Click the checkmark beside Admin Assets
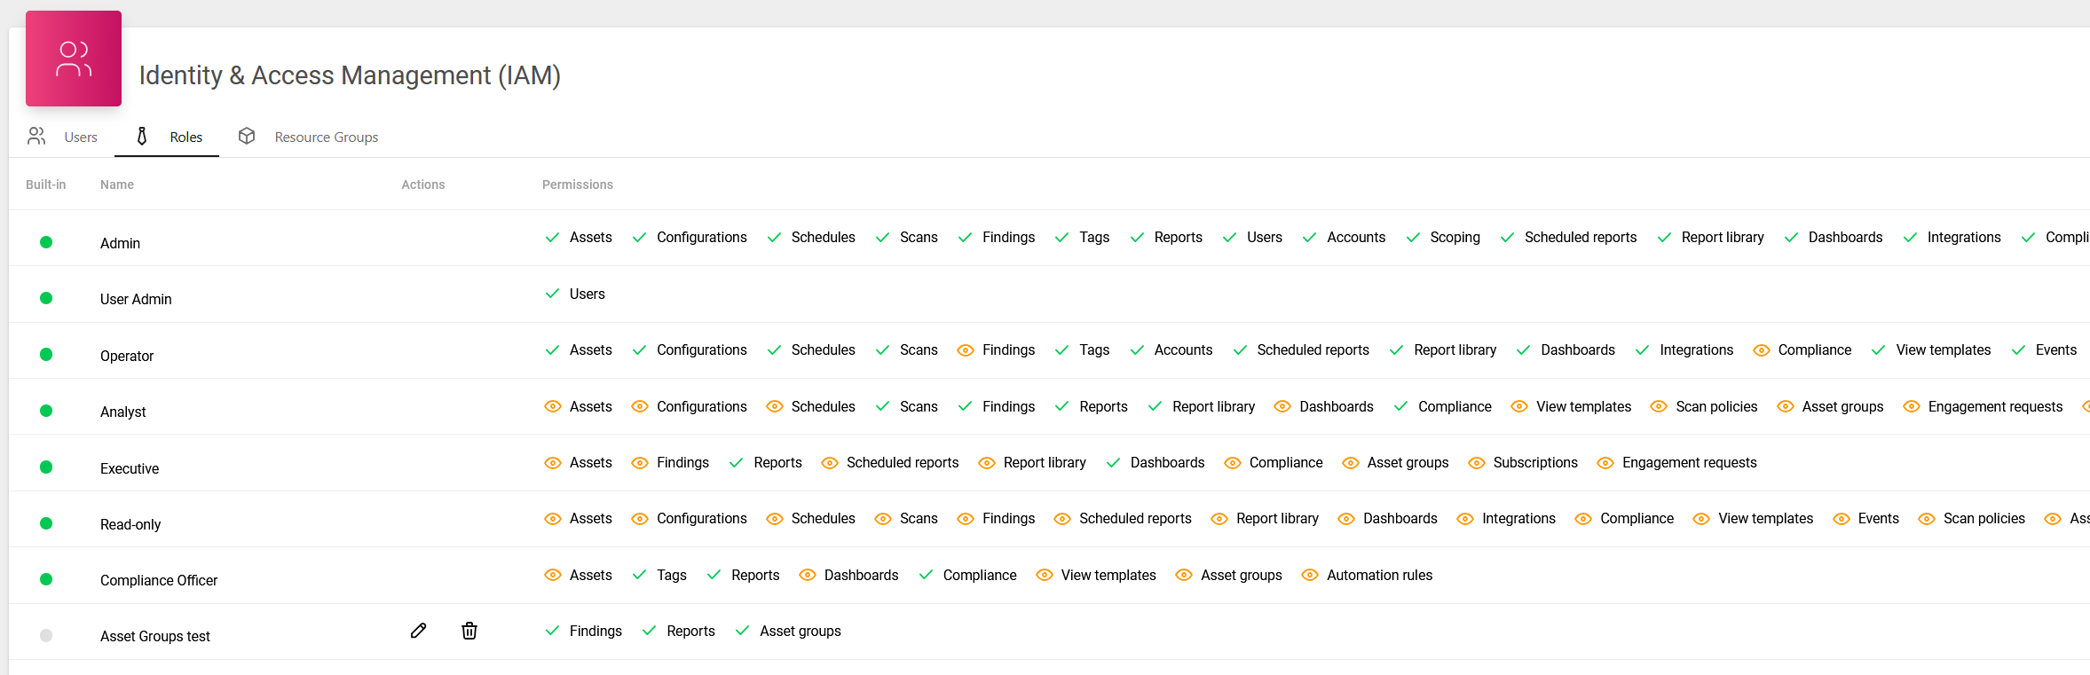2090x675 pixels. pyautogui.click(x=552, y=238)
